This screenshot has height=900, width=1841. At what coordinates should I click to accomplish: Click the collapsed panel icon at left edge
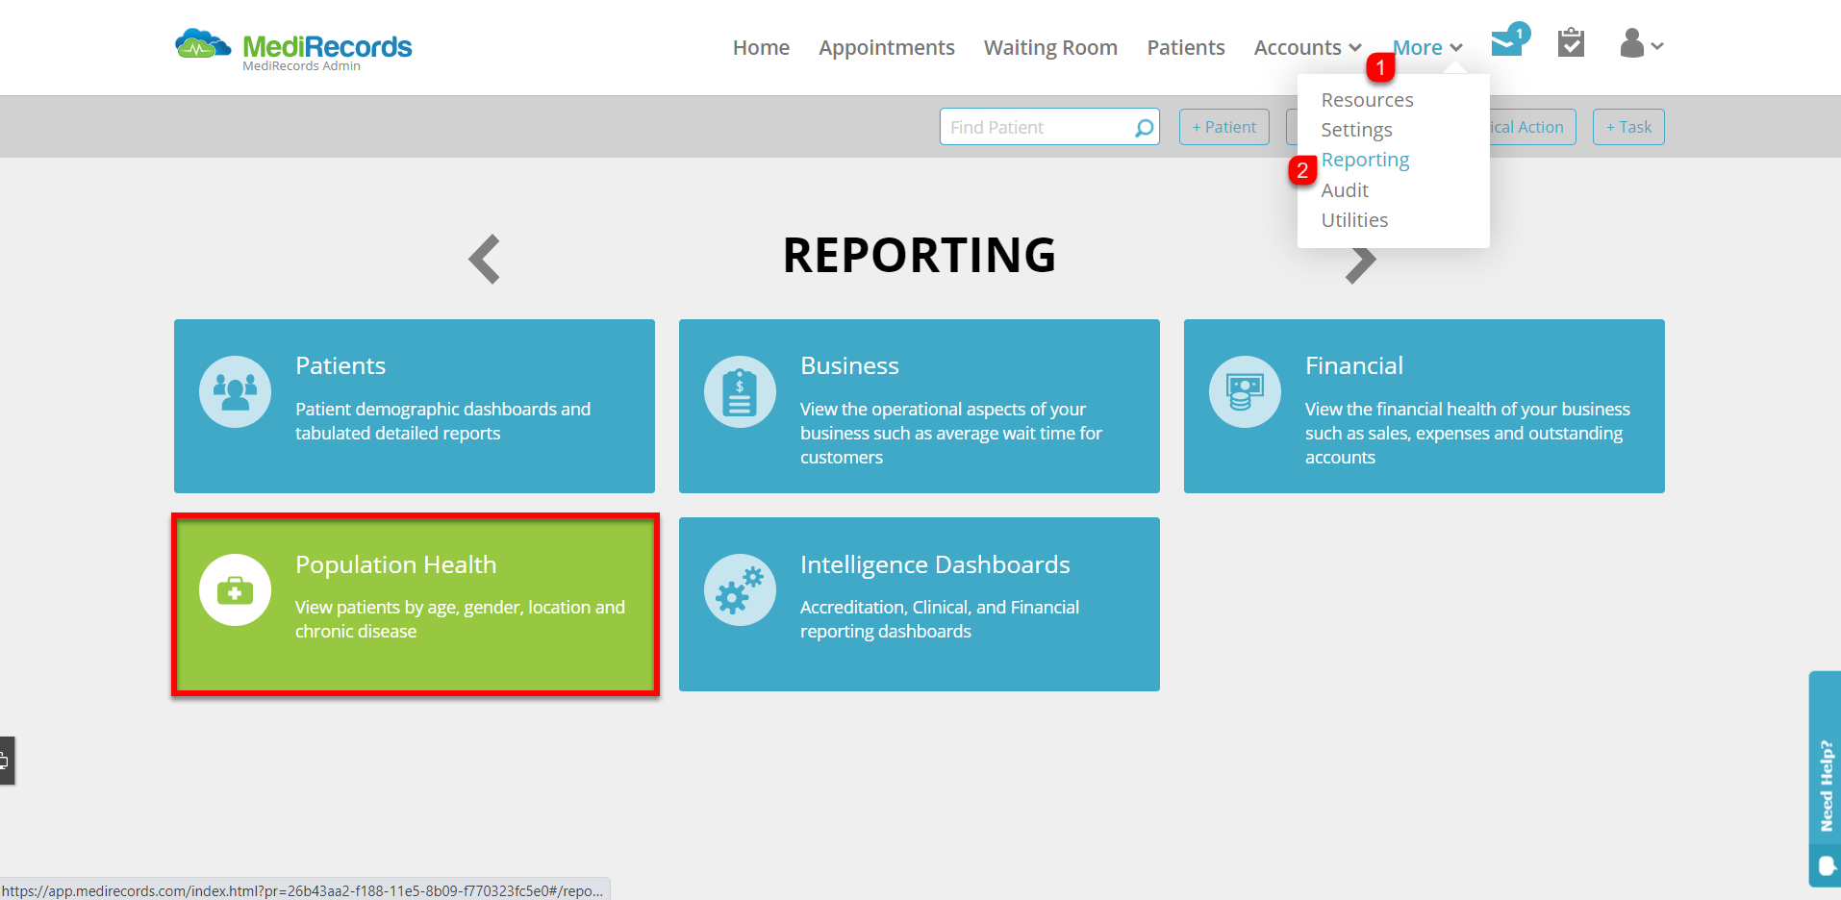6,761
